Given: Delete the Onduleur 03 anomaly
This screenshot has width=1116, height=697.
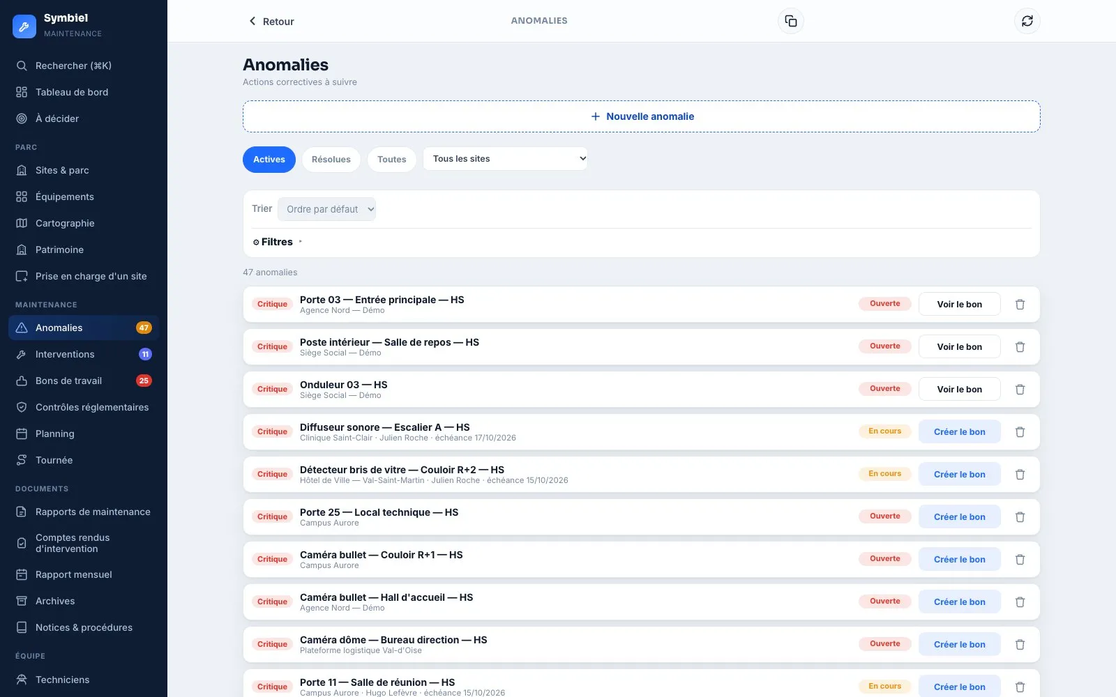Looking at the screenshot, I should (1020, 390).
